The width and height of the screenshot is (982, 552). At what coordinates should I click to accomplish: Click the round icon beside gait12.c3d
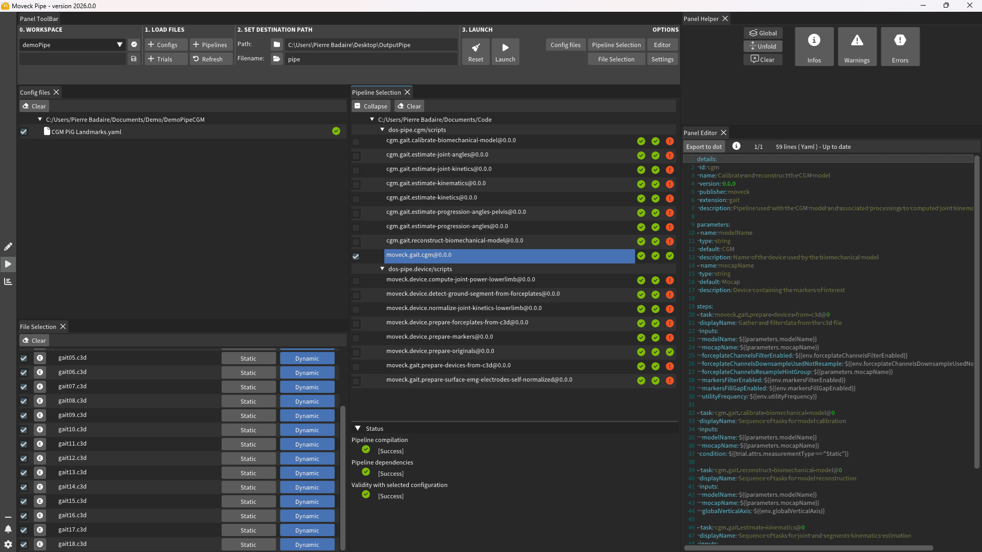pos(40,458)
